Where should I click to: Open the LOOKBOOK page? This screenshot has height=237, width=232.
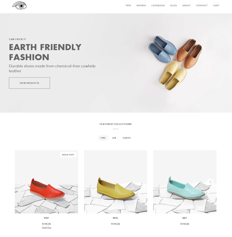point(158,5)
